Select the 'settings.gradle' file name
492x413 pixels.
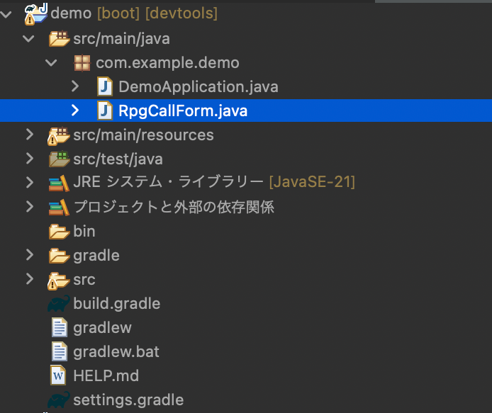coord(128,400)
